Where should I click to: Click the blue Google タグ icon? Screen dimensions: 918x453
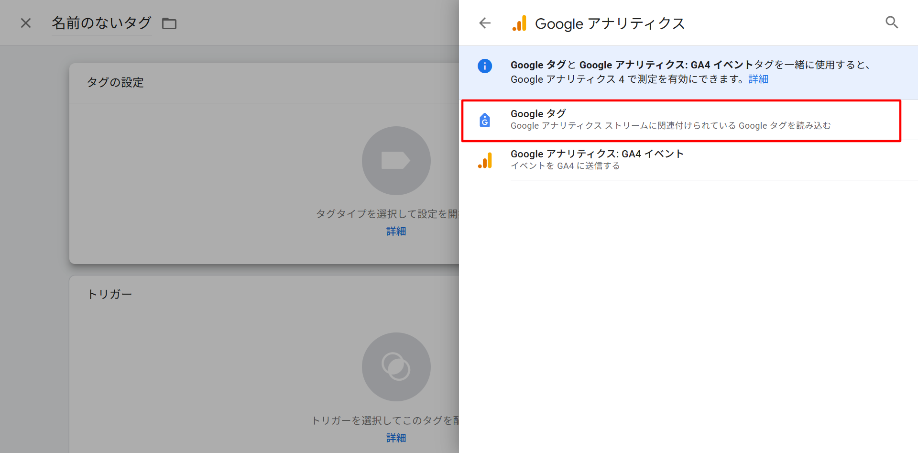485,120
